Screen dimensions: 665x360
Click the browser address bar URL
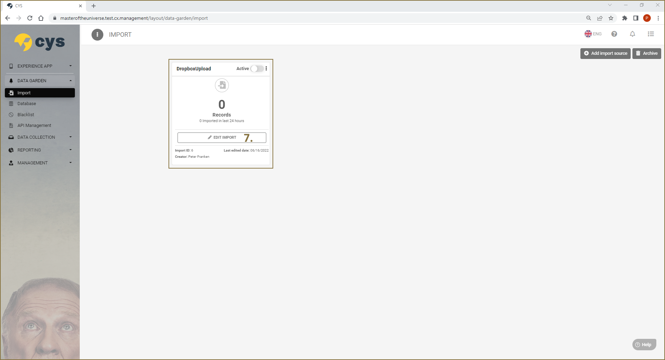(134, 18)
